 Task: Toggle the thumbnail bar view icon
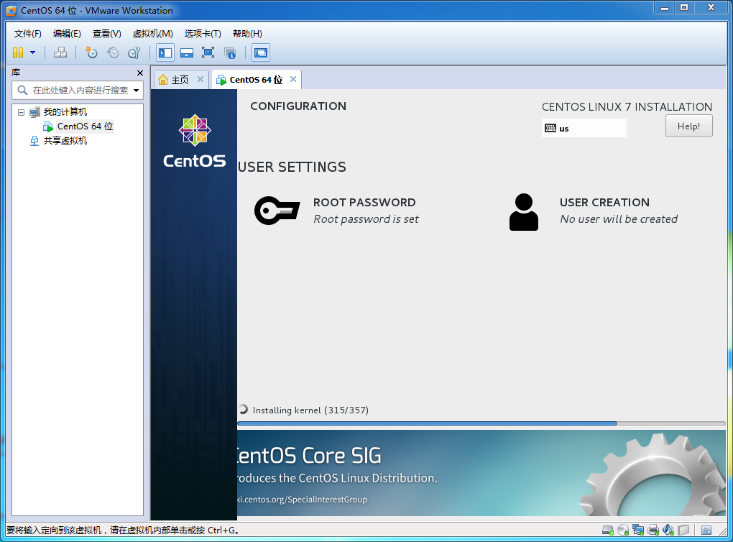pyautogui.click(x=187, y=52)
